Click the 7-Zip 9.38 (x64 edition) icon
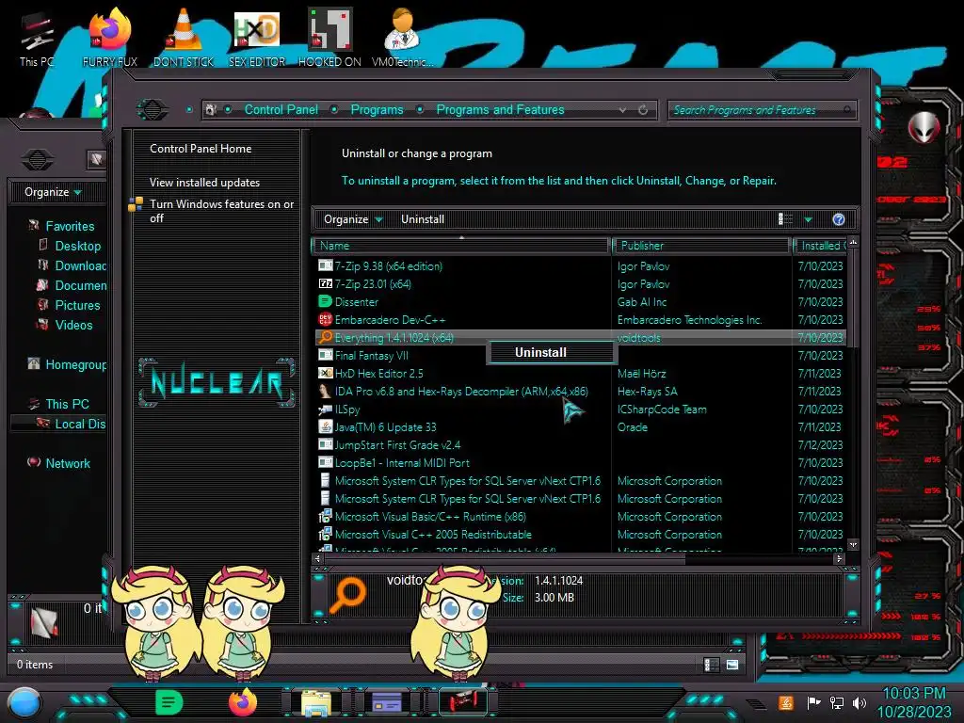964x723 pixels. 325,265
